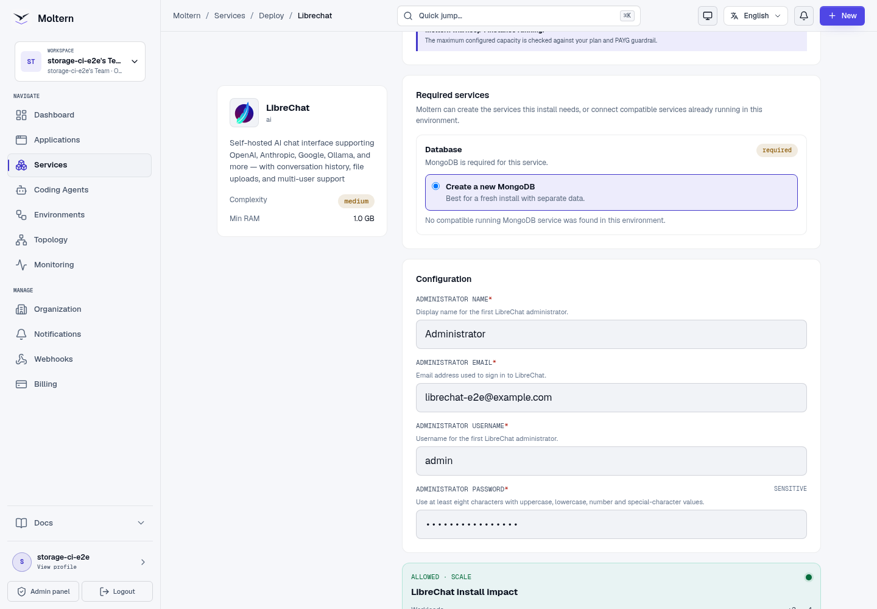Go to the Deploy breadcrumb
The width and height of the screenshot is (877, 609).
[272, 16]
